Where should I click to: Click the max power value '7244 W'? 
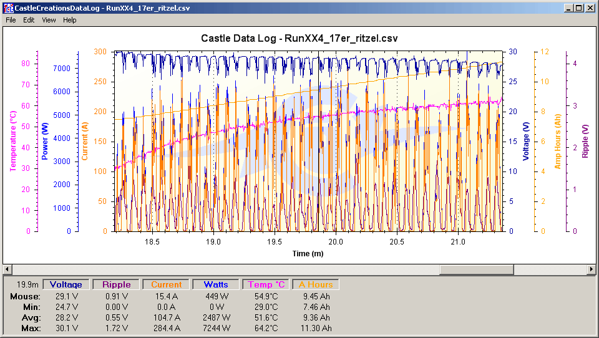[x=217, y=329]
